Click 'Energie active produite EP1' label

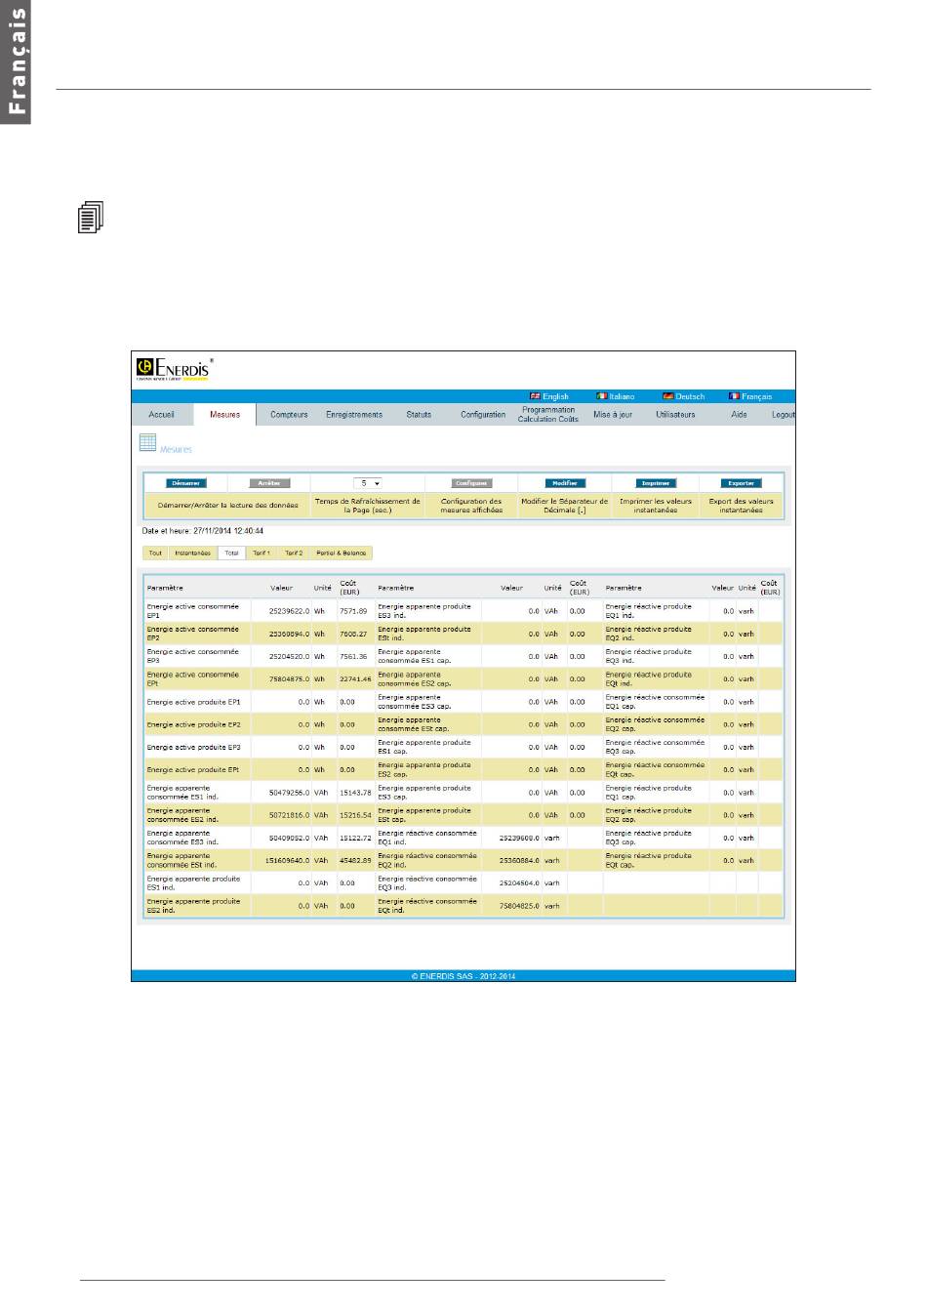click(x=194, y=702)
